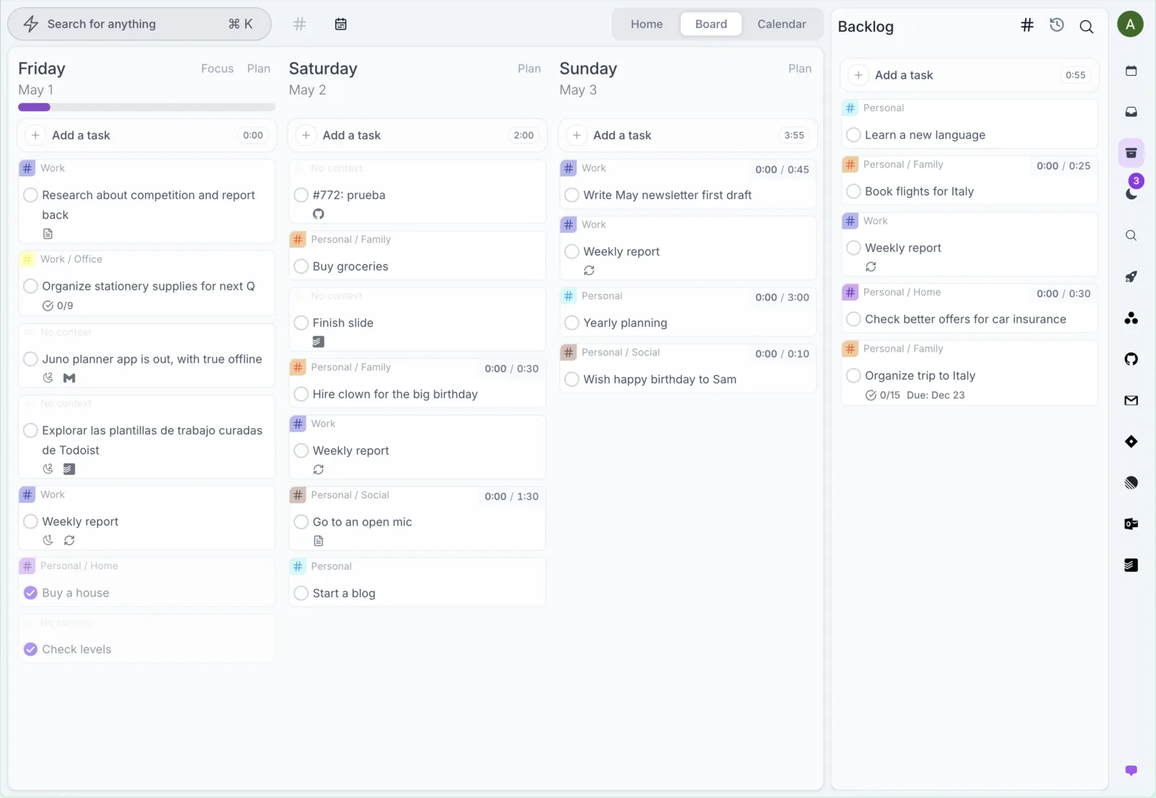
Task: Add a task to the Backlog
Action: (x=969, y=75)
